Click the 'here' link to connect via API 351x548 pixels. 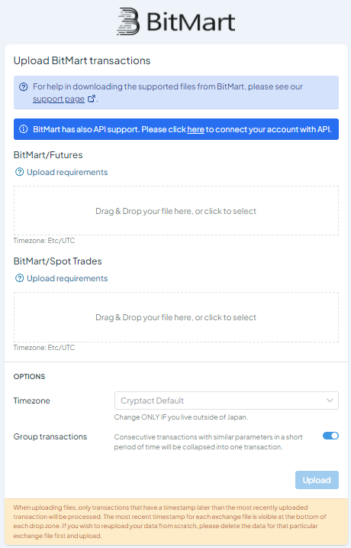[196, 129]
